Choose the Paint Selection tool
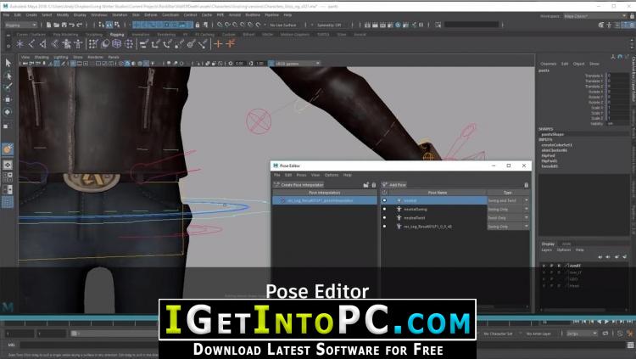 click(x=8, y=87)
